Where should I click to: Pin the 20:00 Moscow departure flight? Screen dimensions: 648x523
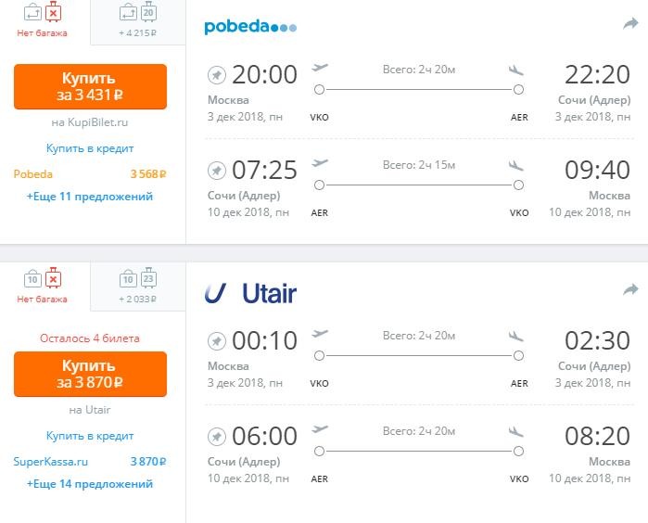coord(217,74)
